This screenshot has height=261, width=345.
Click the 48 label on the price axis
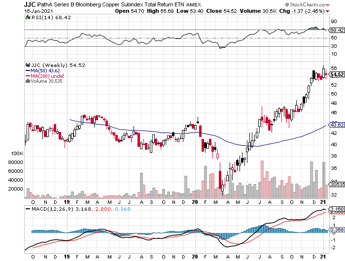click(x=334, y=103)
